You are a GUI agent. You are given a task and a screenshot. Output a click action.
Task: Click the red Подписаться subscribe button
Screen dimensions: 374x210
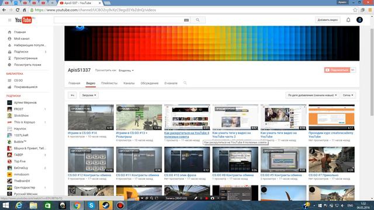337,70
